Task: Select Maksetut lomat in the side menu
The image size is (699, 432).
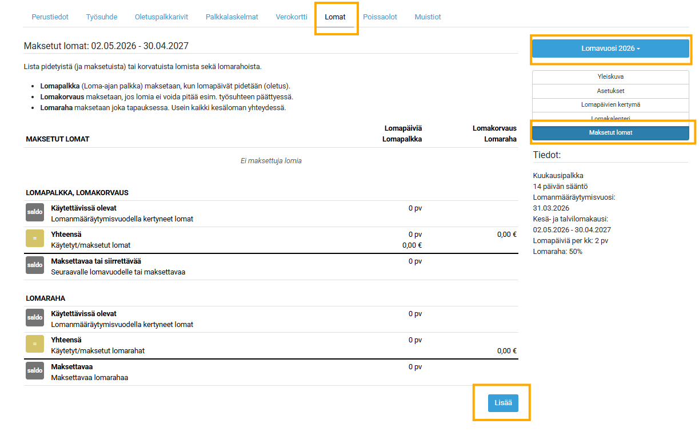Action: 610,132
